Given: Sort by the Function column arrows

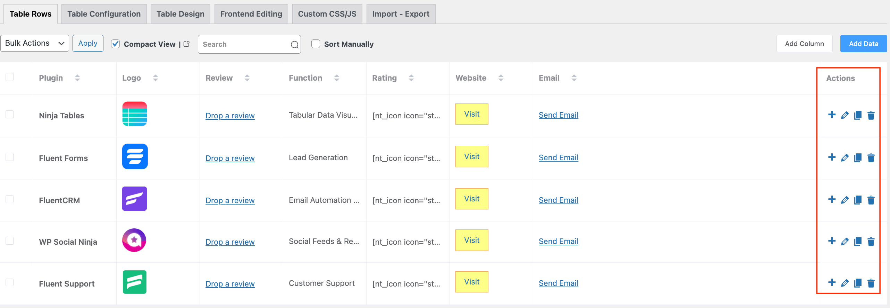Looking at the screenshot, I should (x=337, y=78).
